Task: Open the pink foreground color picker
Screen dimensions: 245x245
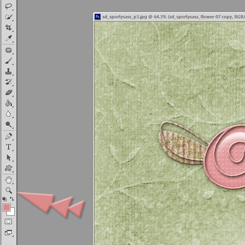Action: [x=6, y=207]
